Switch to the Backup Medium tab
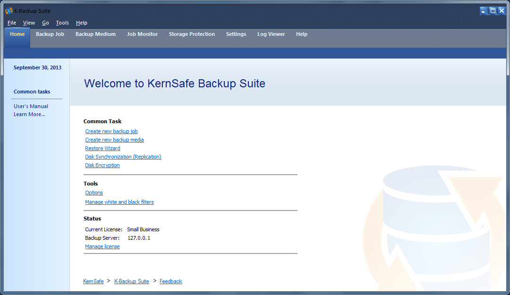The width and height of the screenshot is (510, 295). click(95, 34)
